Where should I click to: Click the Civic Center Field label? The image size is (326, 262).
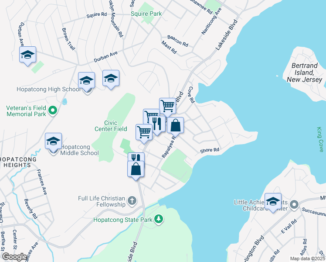[111, 126]
